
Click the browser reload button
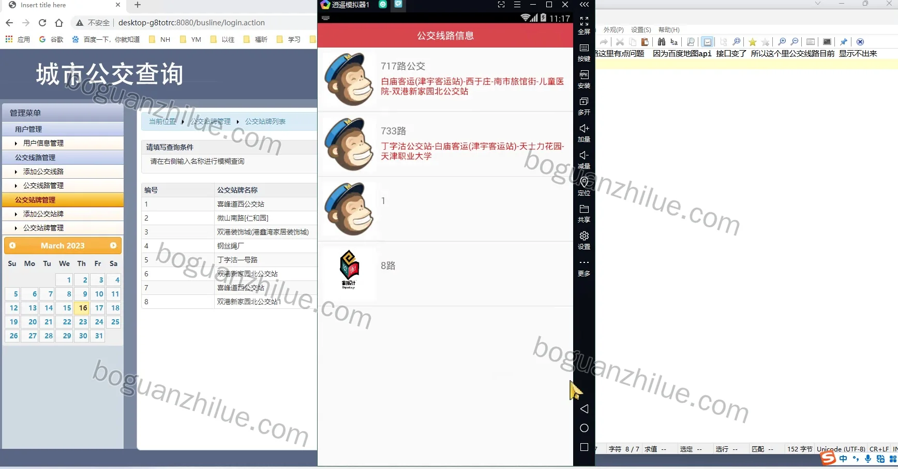(42, 23)
